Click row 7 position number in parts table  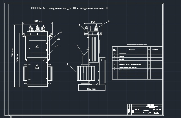point(115,70)
